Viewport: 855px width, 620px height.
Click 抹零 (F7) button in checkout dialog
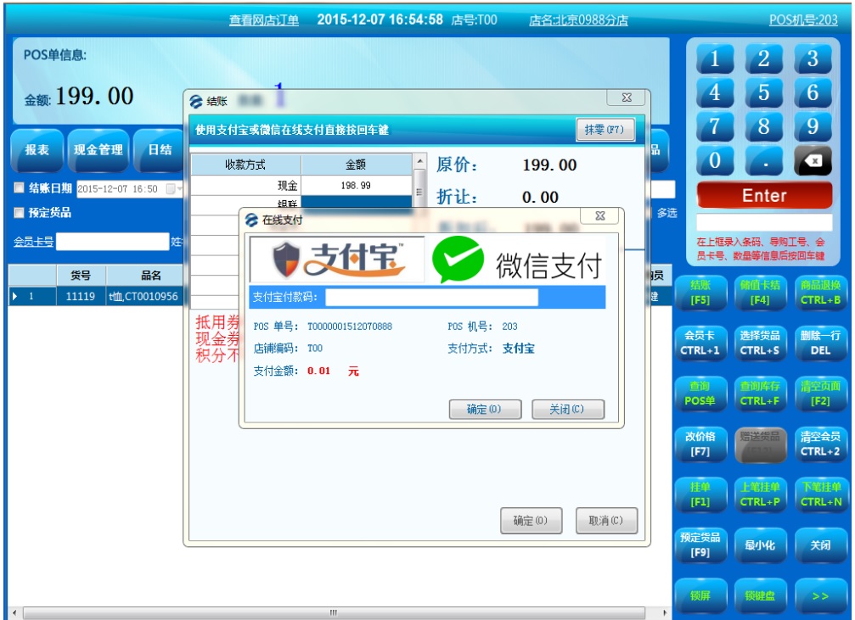(605, 130)
